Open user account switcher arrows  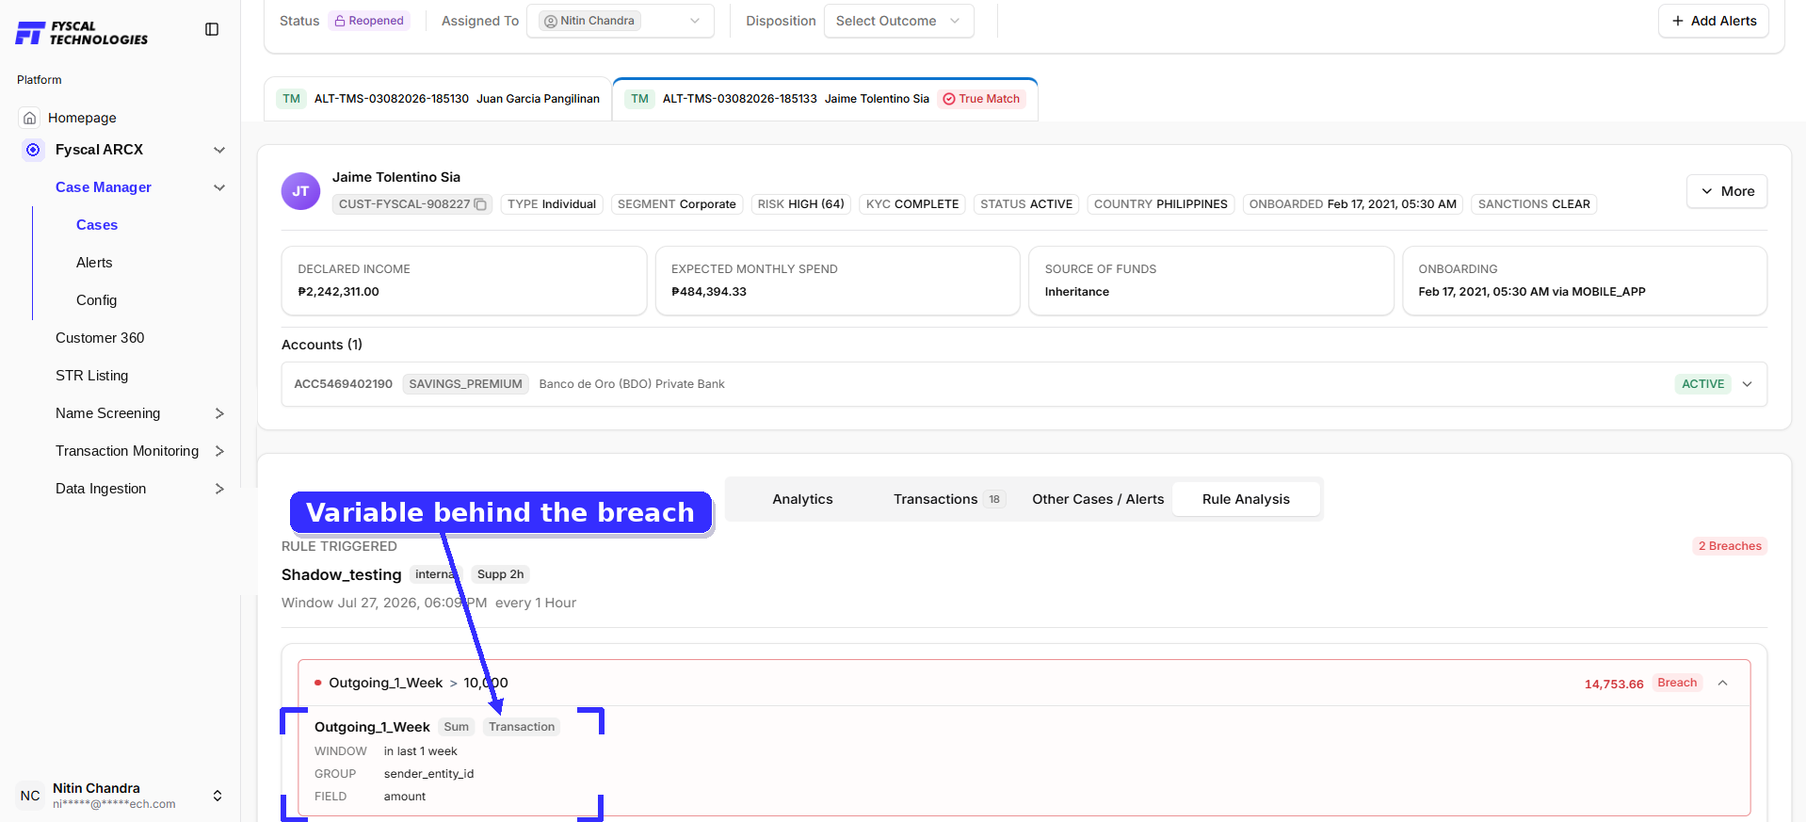coord(218,796)
